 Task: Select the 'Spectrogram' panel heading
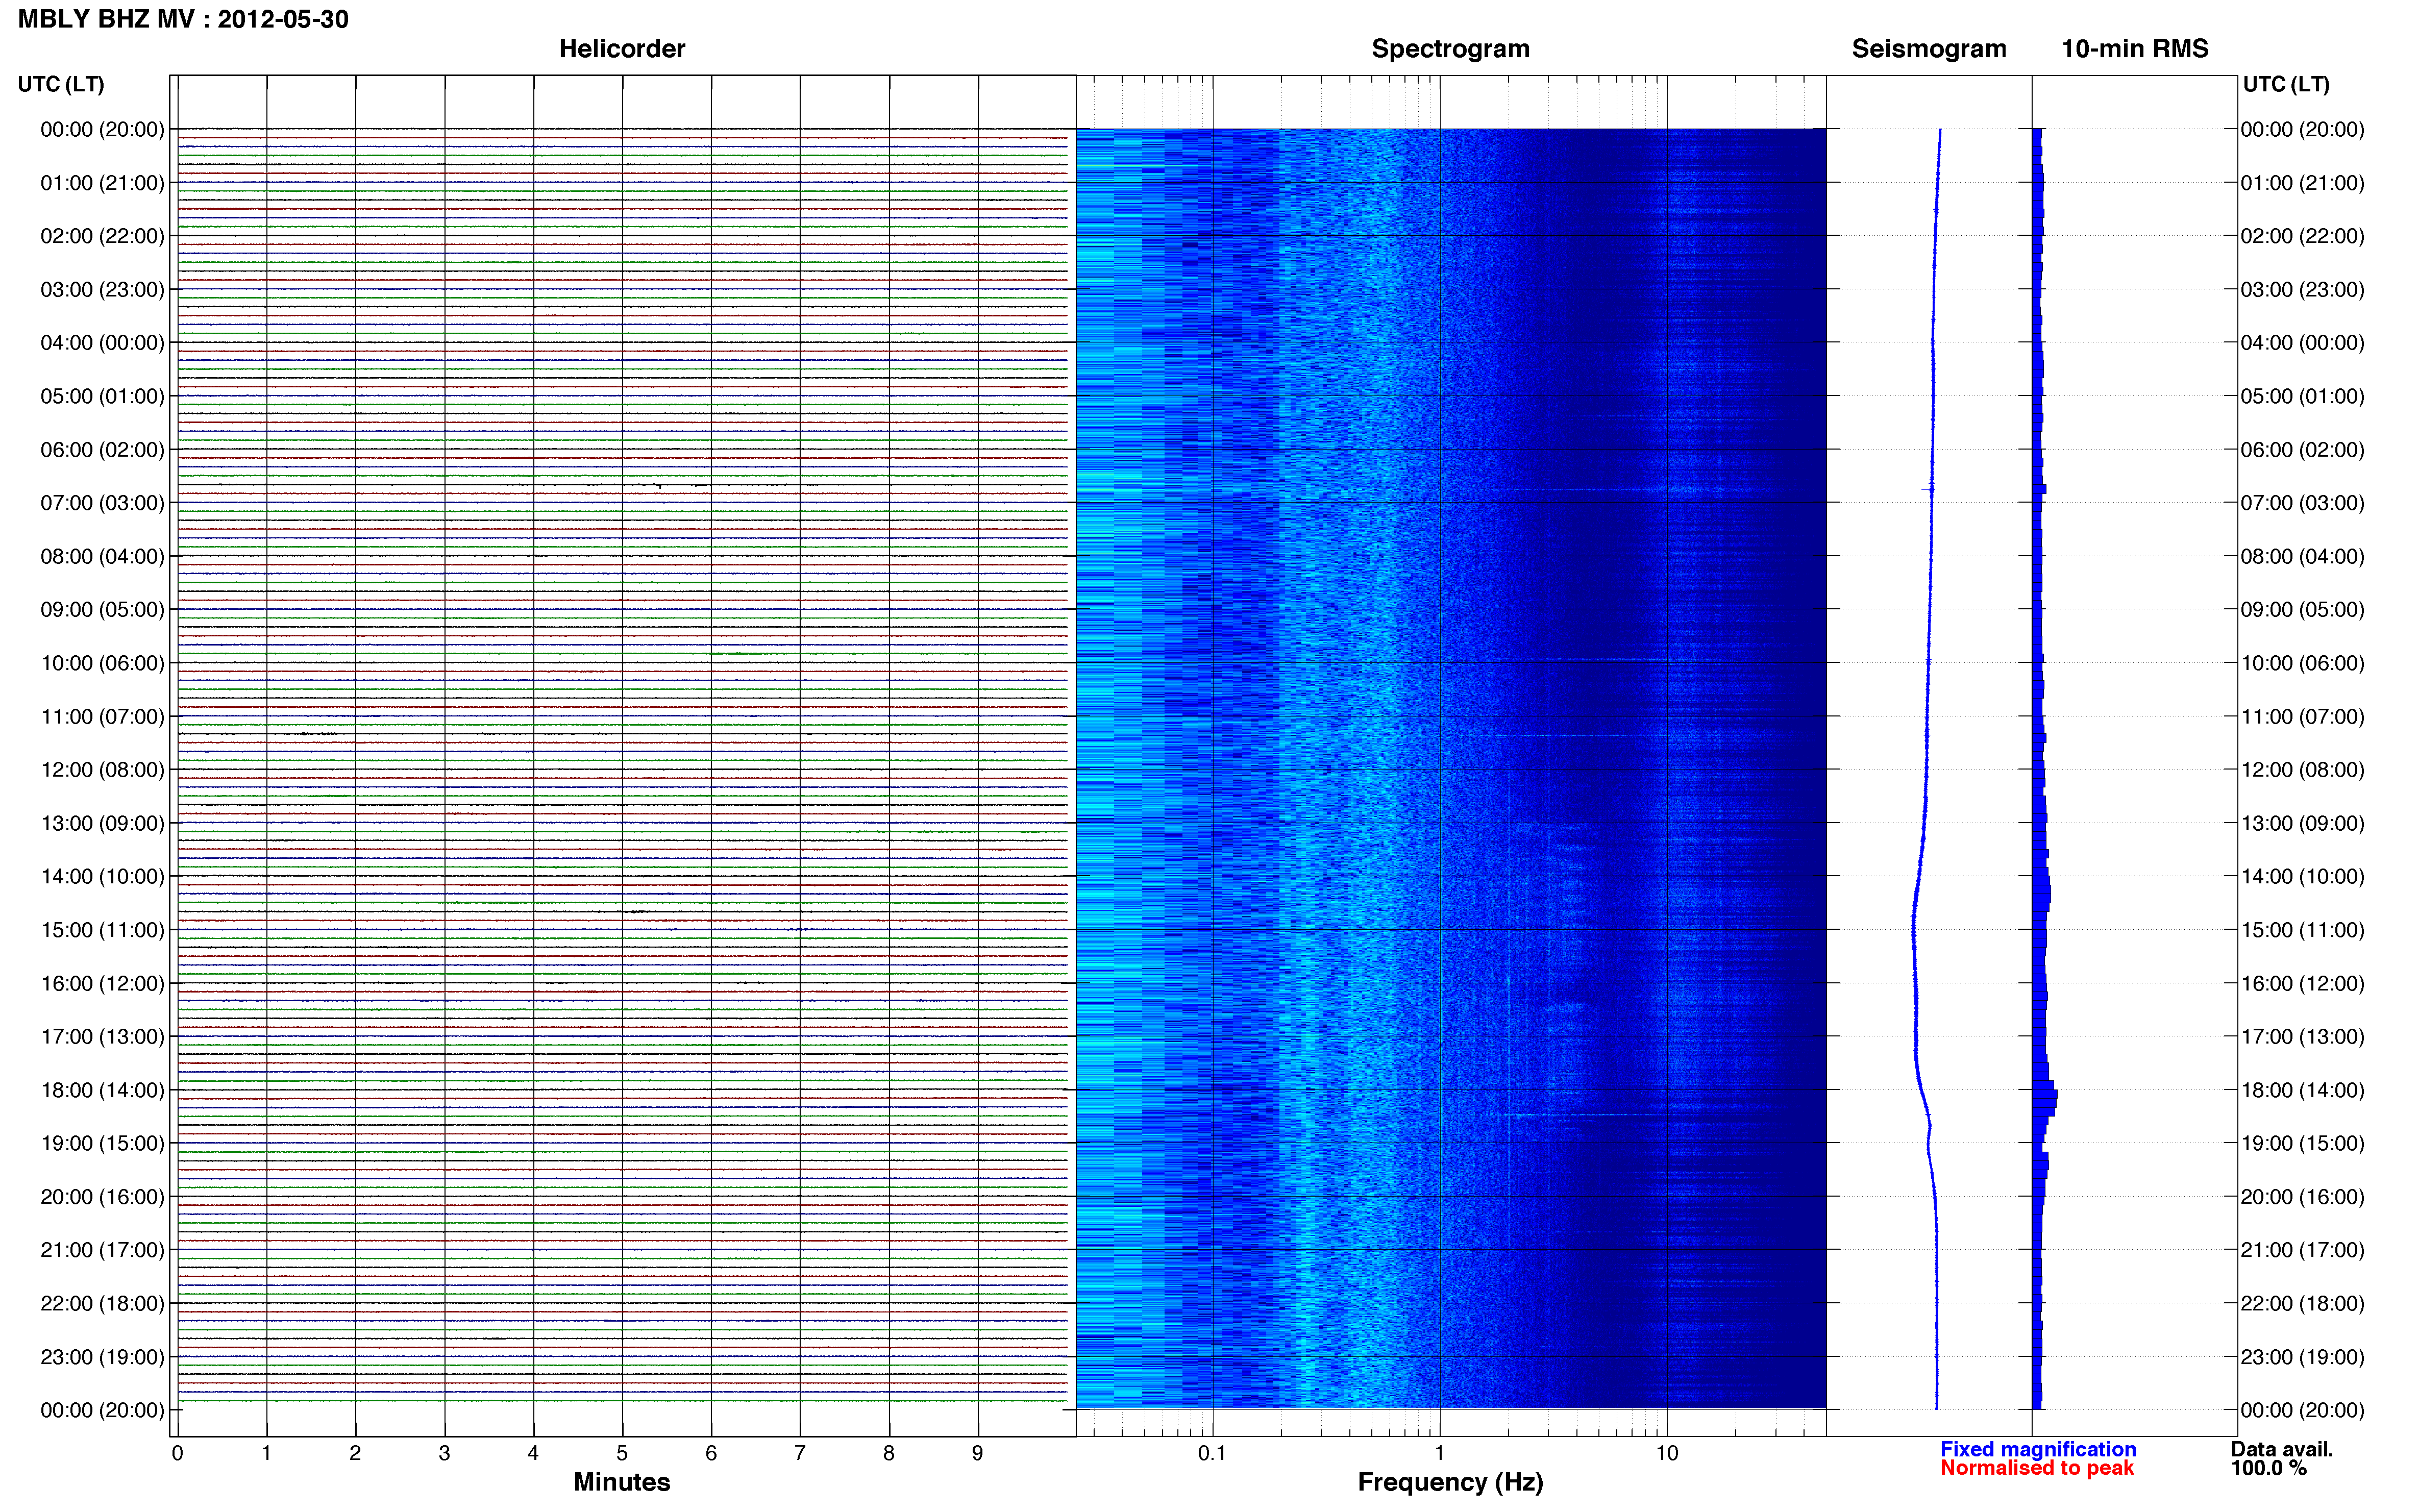1450,49
